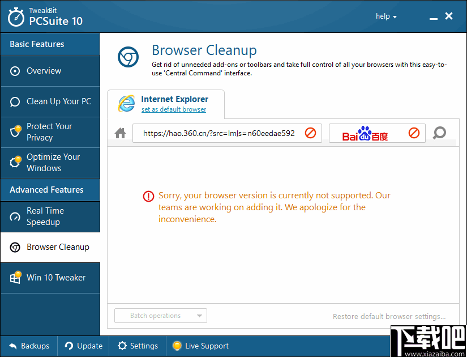Click the home icon in the toolbar
Screen dimensions: 467x357
click(x=120, y=133)
